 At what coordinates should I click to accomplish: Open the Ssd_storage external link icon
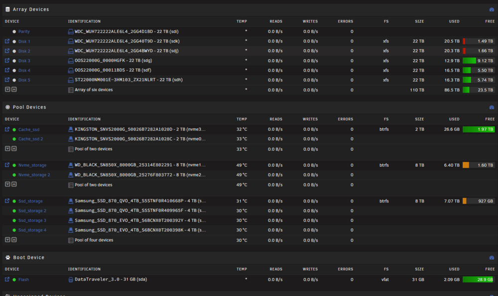pyautogui.click(x=7, y=201)
